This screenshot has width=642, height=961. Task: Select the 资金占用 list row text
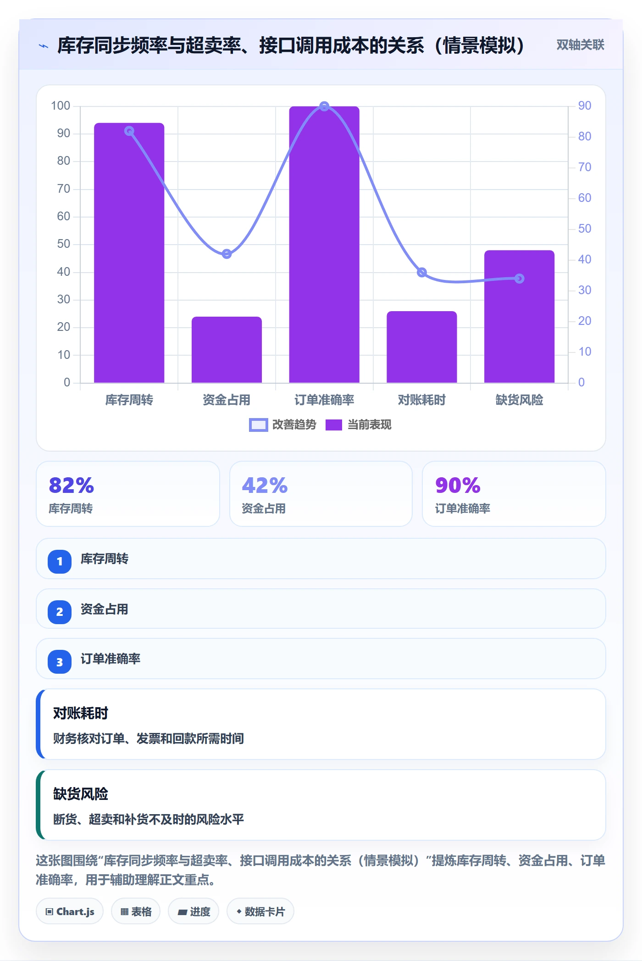105,609
